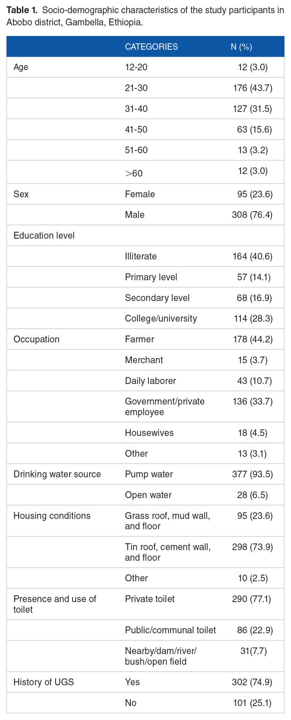Click the Pump water category cell
The width and height of the screenshot is (291, 720).
tap(149, 474)
